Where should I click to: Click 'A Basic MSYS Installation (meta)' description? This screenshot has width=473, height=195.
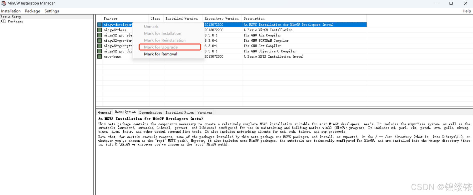coord(273,56)
